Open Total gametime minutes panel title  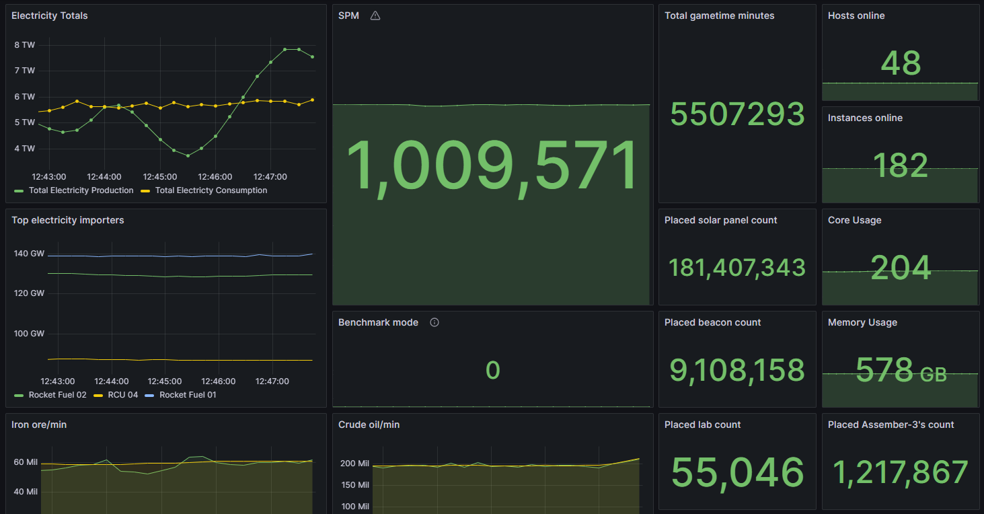click(x=720, y=15)
